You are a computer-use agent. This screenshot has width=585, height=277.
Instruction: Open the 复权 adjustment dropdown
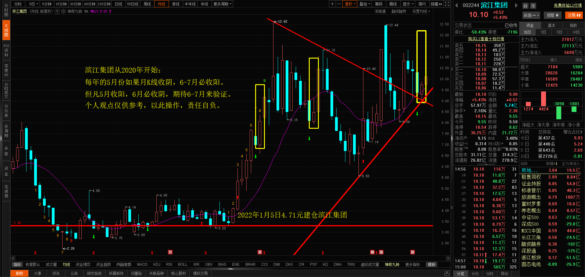(x=350, y=4)
